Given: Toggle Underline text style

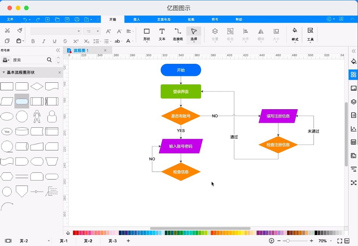Looking at the screenshot, I should tap(54, 41).
